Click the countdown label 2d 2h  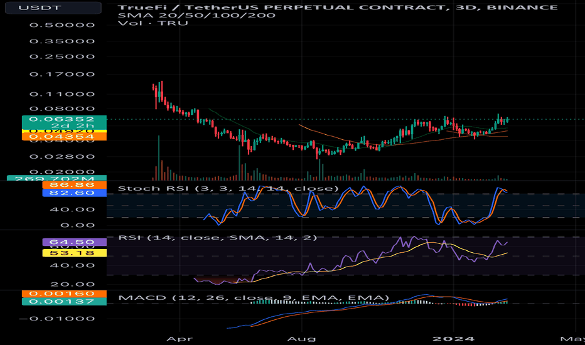[x=73, y=125]
